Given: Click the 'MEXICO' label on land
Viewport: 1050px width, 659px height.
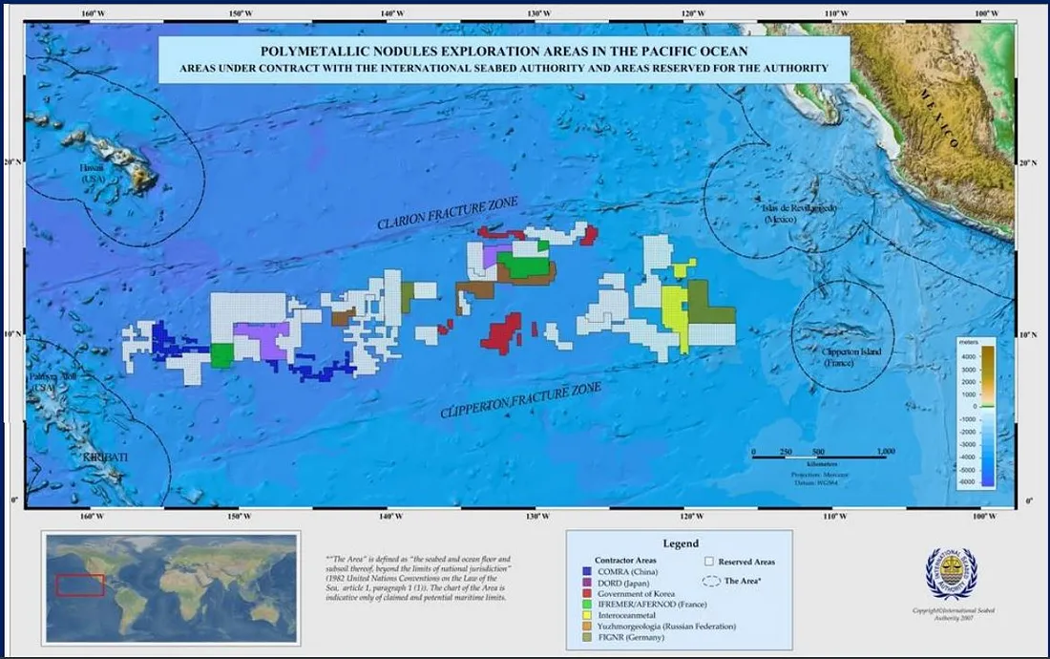Looking at the screenshot, I should pyautogui.click(x=939, y=118).
